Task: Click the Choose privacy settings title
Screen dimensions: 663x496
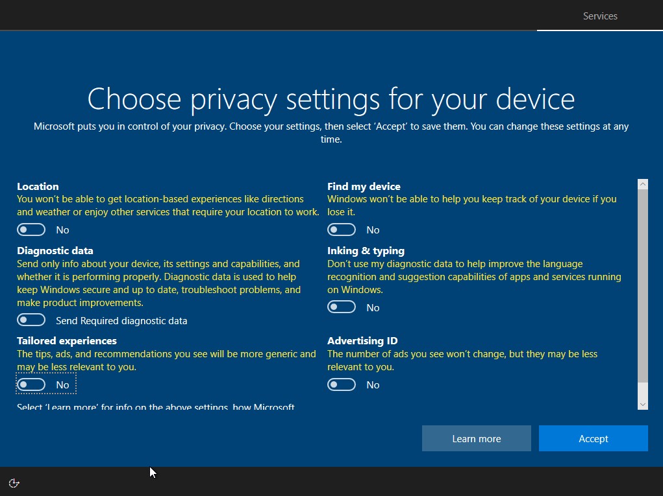Action: (x=331, y=99)
